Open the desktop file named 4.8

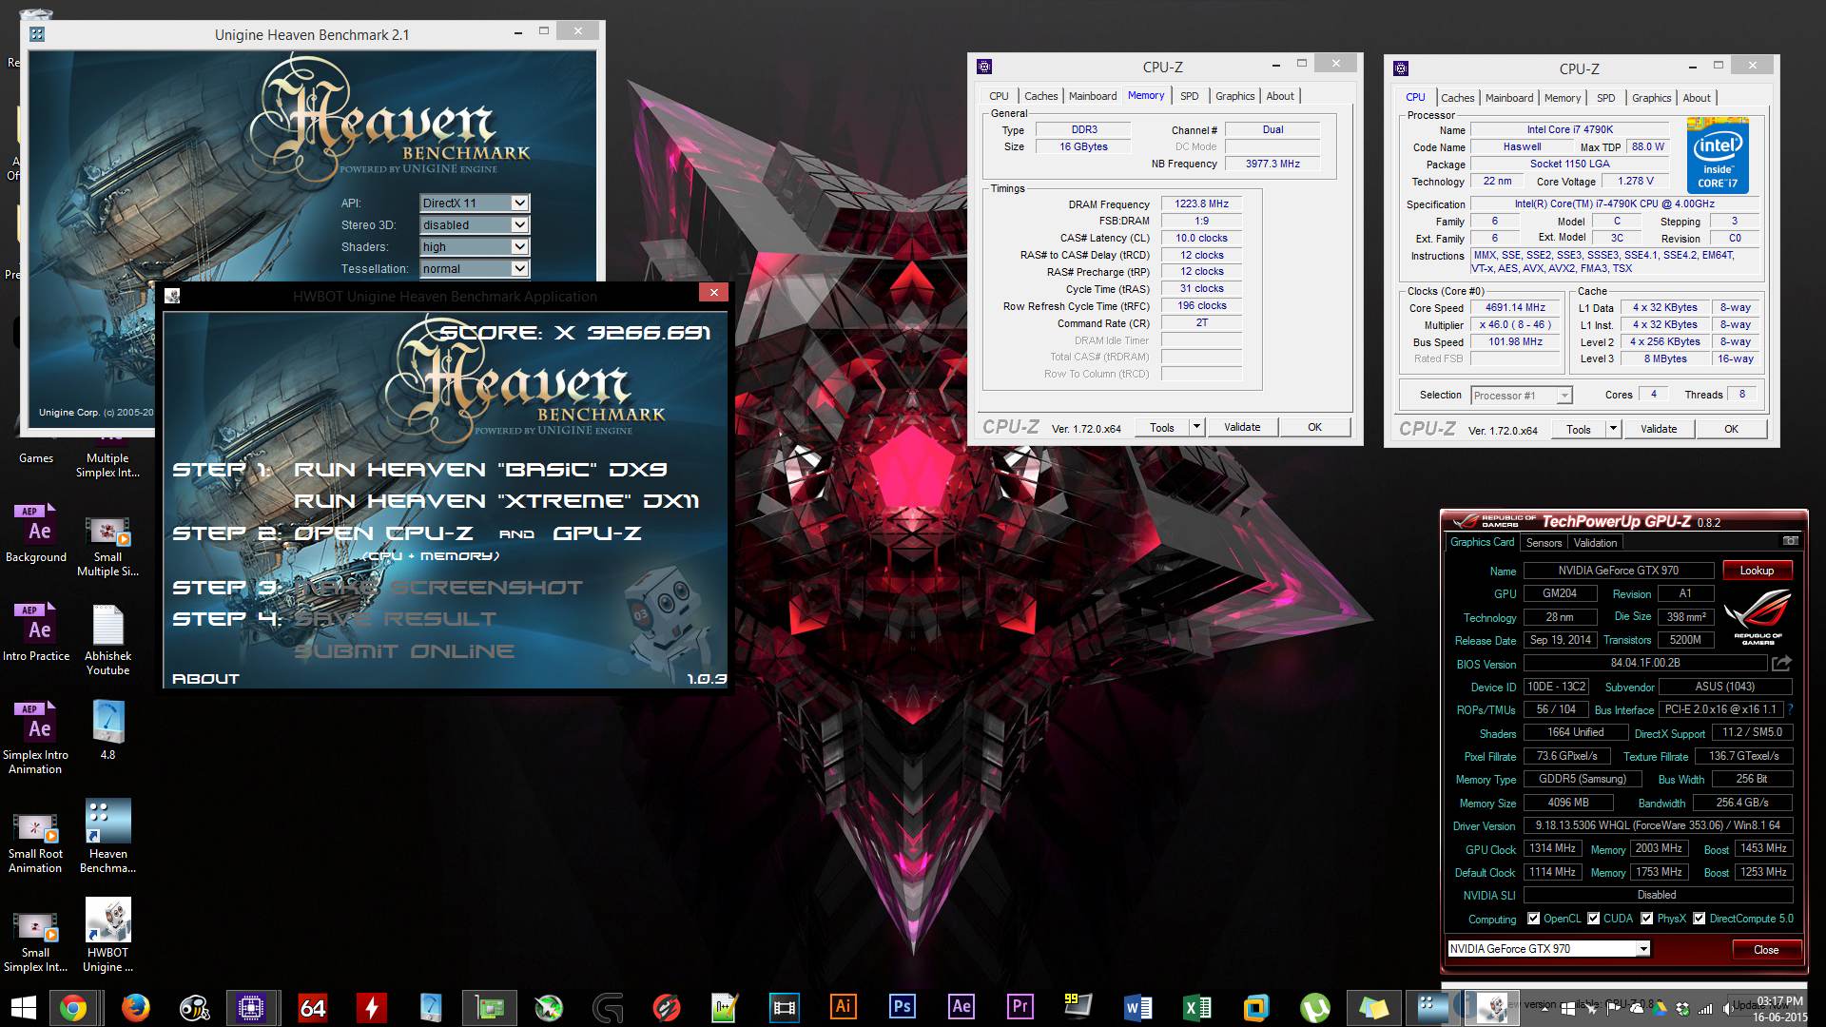(107, 730)
